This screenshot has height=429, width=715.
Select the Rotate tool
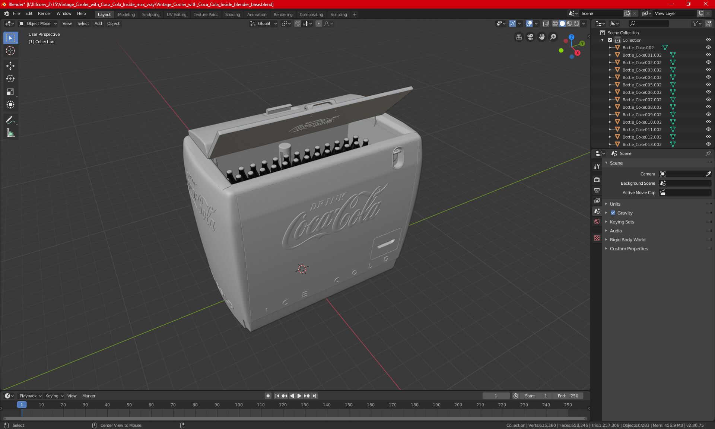(x=10, y=79)
